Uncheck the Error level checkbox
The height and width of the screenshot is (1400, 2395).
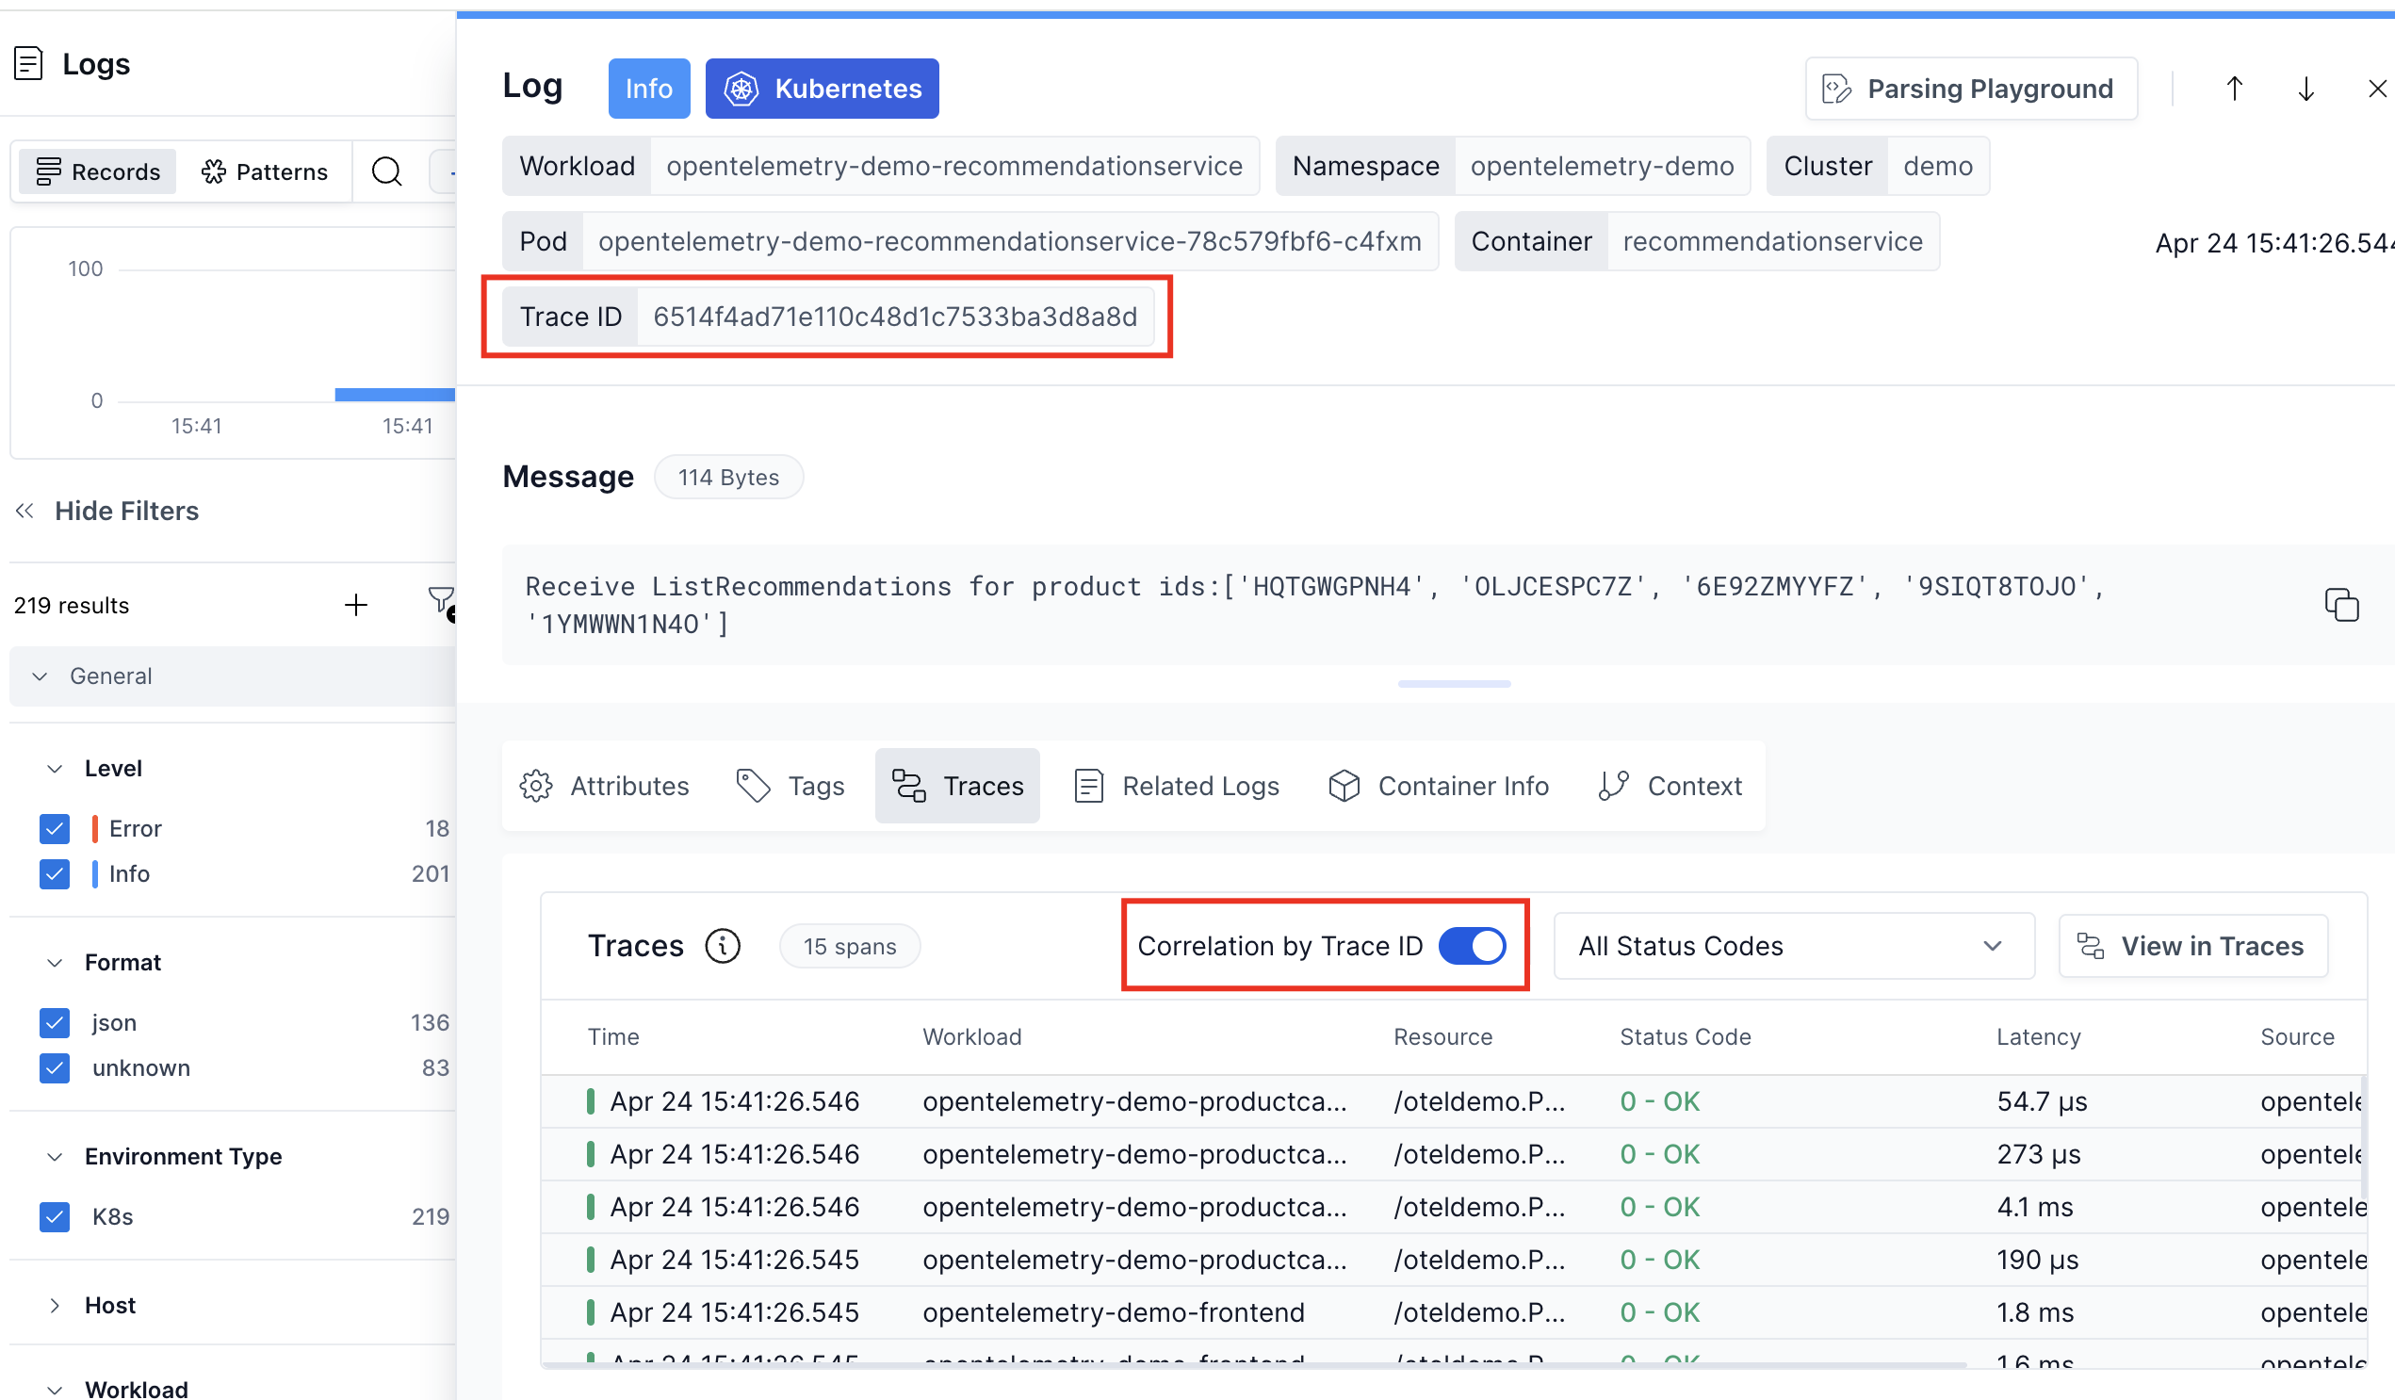(56, 829)
